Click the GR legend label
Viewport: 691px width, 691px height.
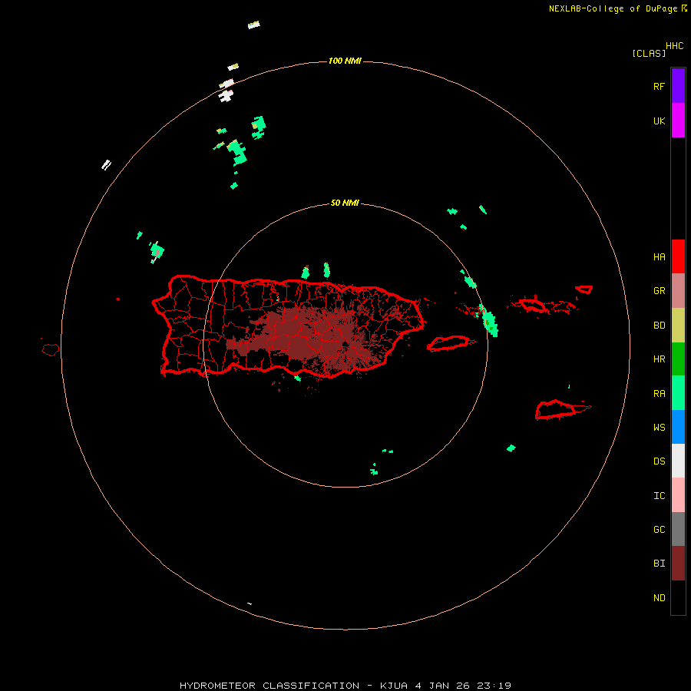point(659,291)
